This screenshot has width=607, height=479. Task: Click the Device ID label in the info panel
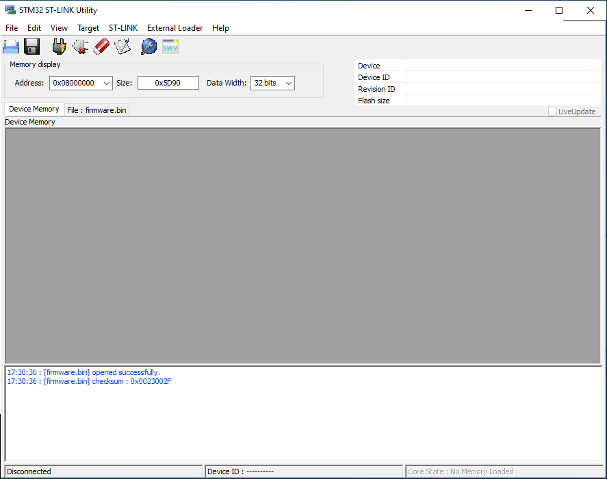374,77
